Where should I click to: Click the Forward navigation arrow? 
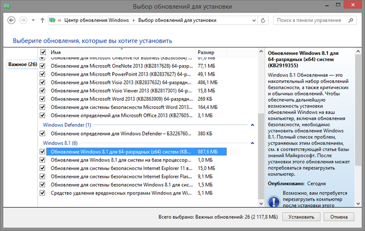pos(23,20)
